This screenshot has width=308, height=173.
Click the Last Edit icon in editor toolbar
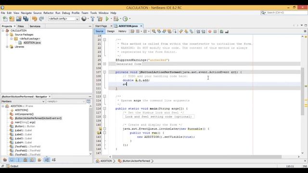[132, 31]
